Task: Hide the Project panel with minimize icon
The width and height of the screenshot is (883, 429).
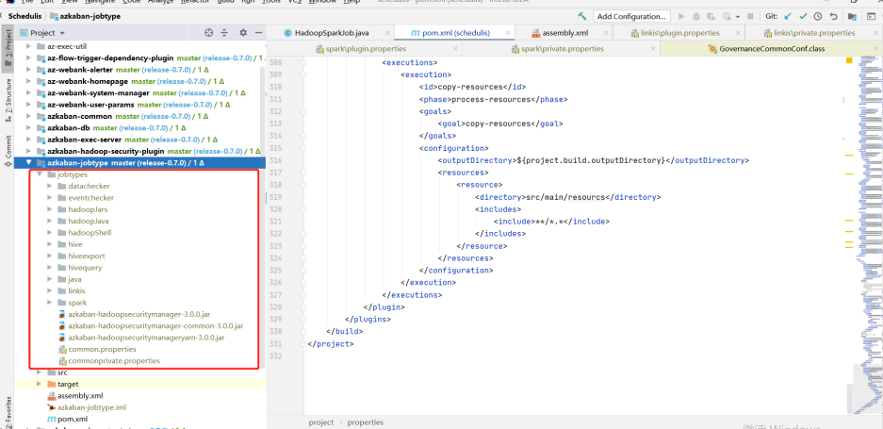Action: pyautogui.click(x=257, y=32)
